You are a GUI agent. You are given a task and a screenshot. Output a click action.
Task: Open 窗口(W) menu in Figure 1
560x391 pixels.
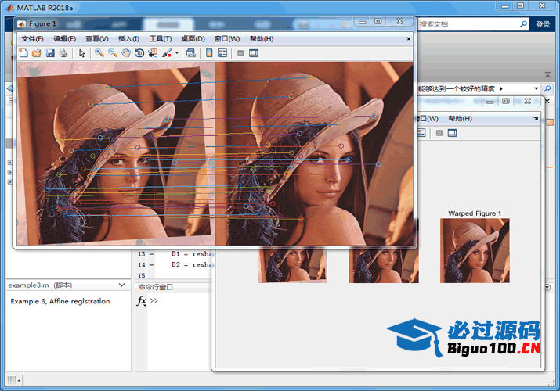tap(227, 38)
